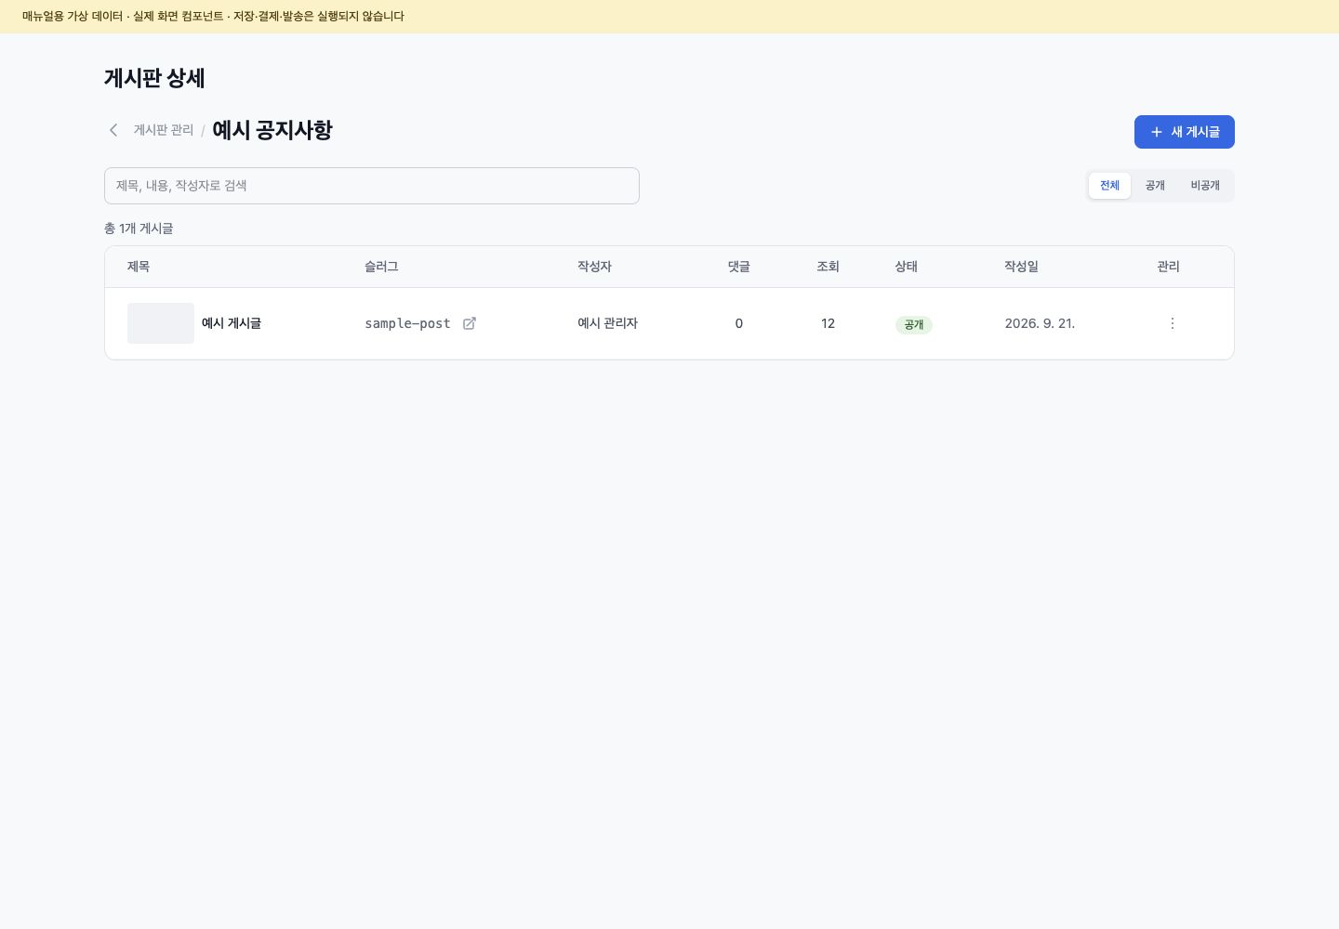Open the 예시 게시글 post title
Screen dimensions: 1339x929
coord(232,323)
